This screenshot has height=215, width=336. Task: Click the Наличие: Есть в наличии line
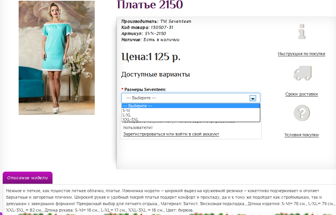point(150,40)
